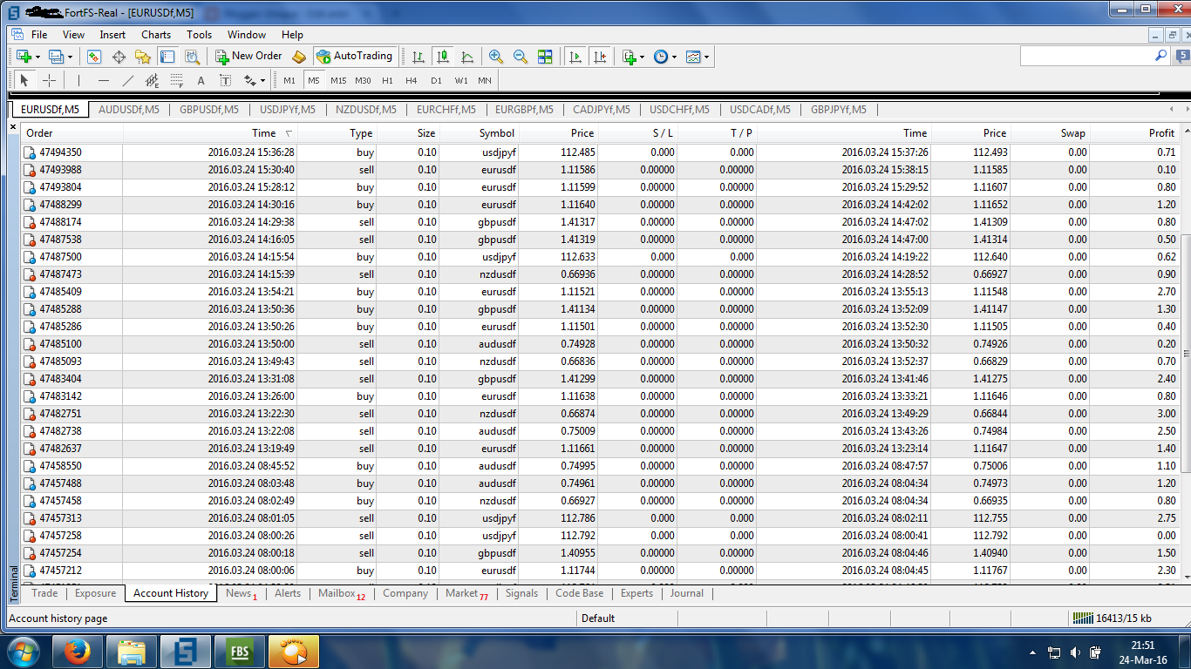Screen dimensions: 1191x669
Task: Select the trendline drawing tool
Action: tap(128, 80)
